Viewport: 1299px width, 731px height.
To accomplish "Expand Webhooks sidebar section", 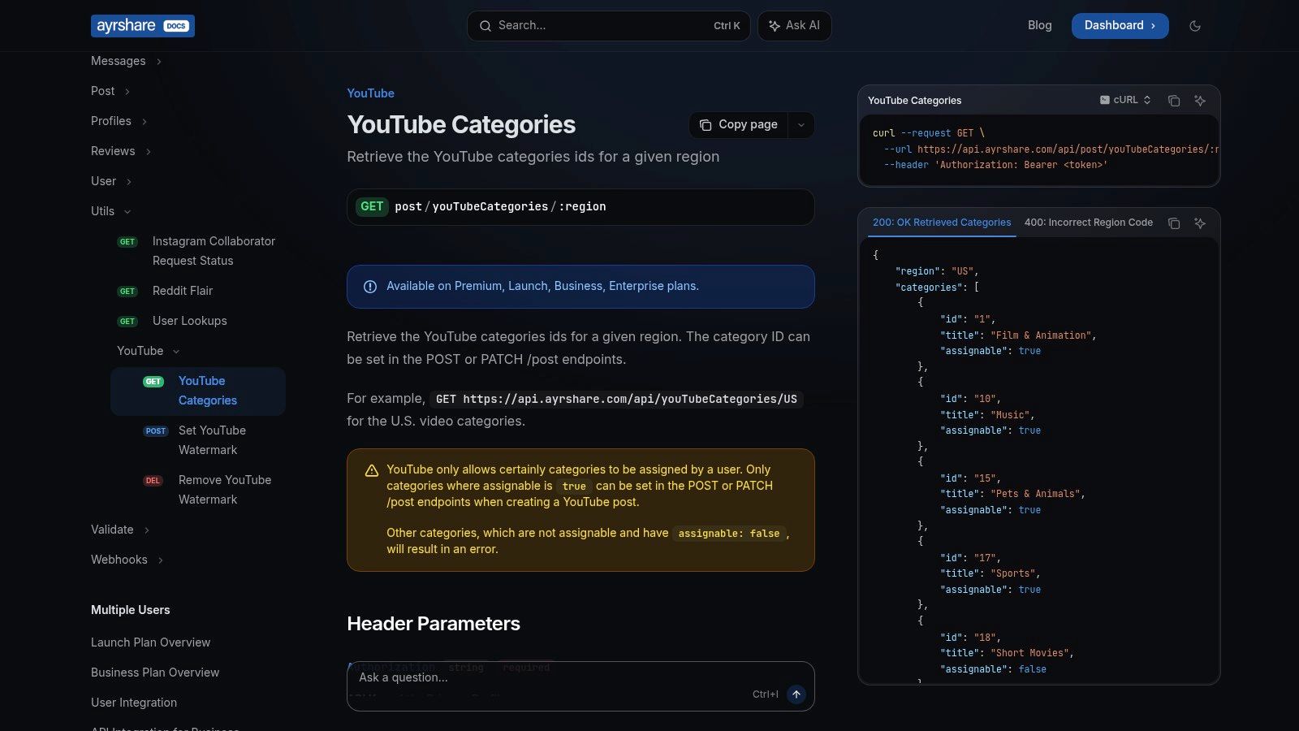I will tap(127, 560).
